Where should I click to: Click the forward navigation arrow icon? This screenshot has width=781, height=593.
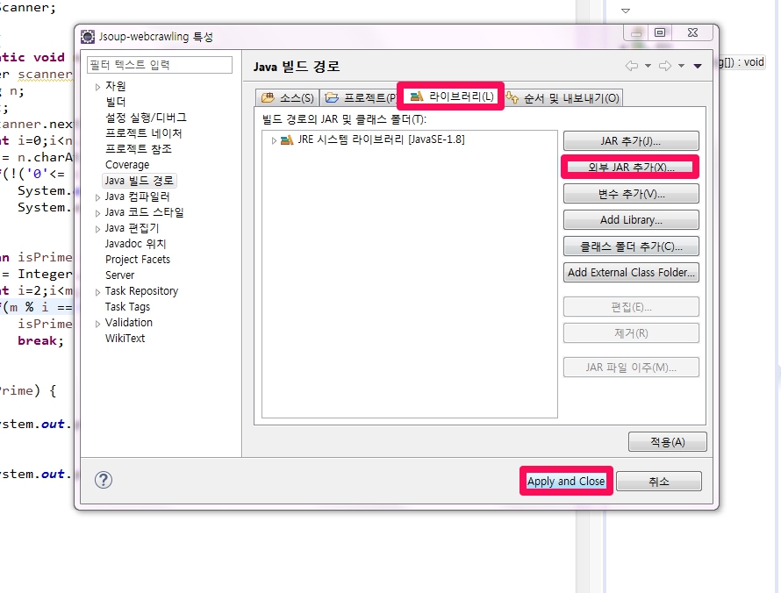pyautogui.click(x=665, y=66)
